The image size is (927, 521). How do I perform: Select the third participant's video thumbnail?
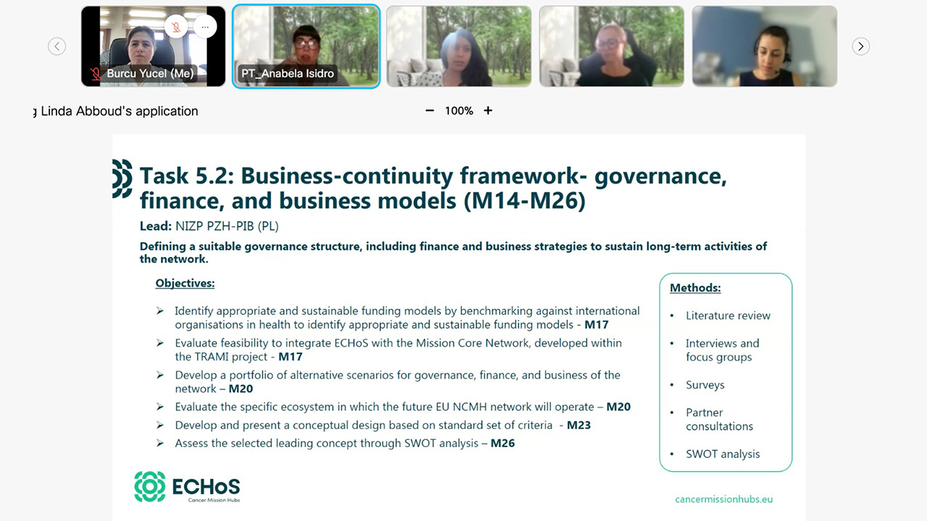[458, 46]
